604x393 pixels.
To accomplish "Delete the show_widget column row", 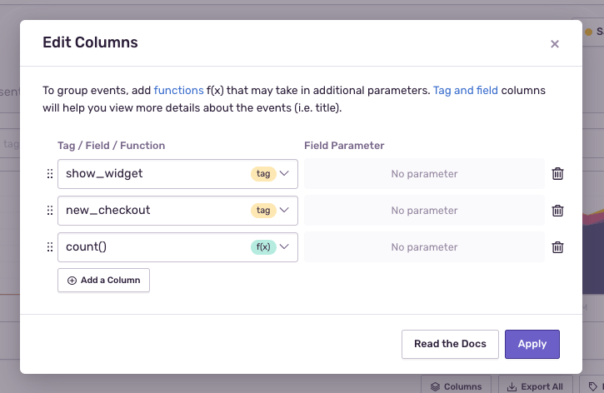I will point(558,174).
